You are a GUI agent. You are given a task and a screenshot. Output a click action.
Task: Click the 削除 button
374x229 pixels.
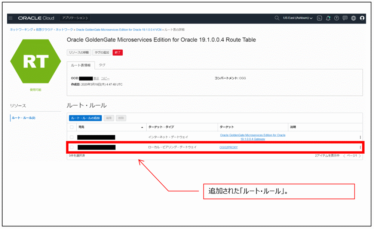coord(121,118)
